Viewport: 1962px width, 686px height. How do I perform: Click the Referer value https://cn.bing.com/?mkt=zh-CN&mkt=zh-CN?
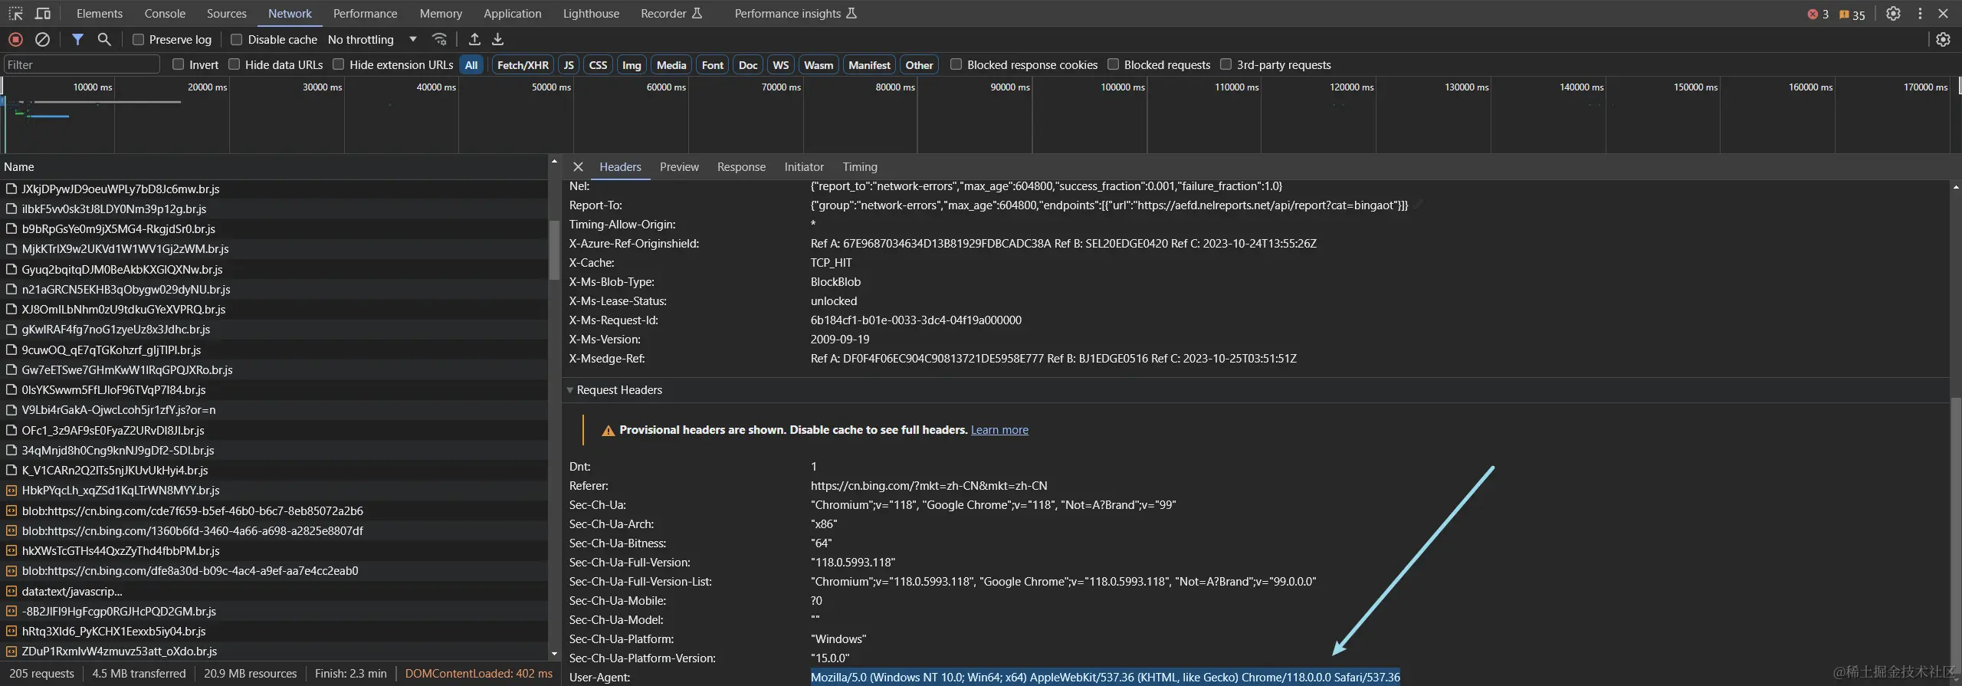coord(929,486)
